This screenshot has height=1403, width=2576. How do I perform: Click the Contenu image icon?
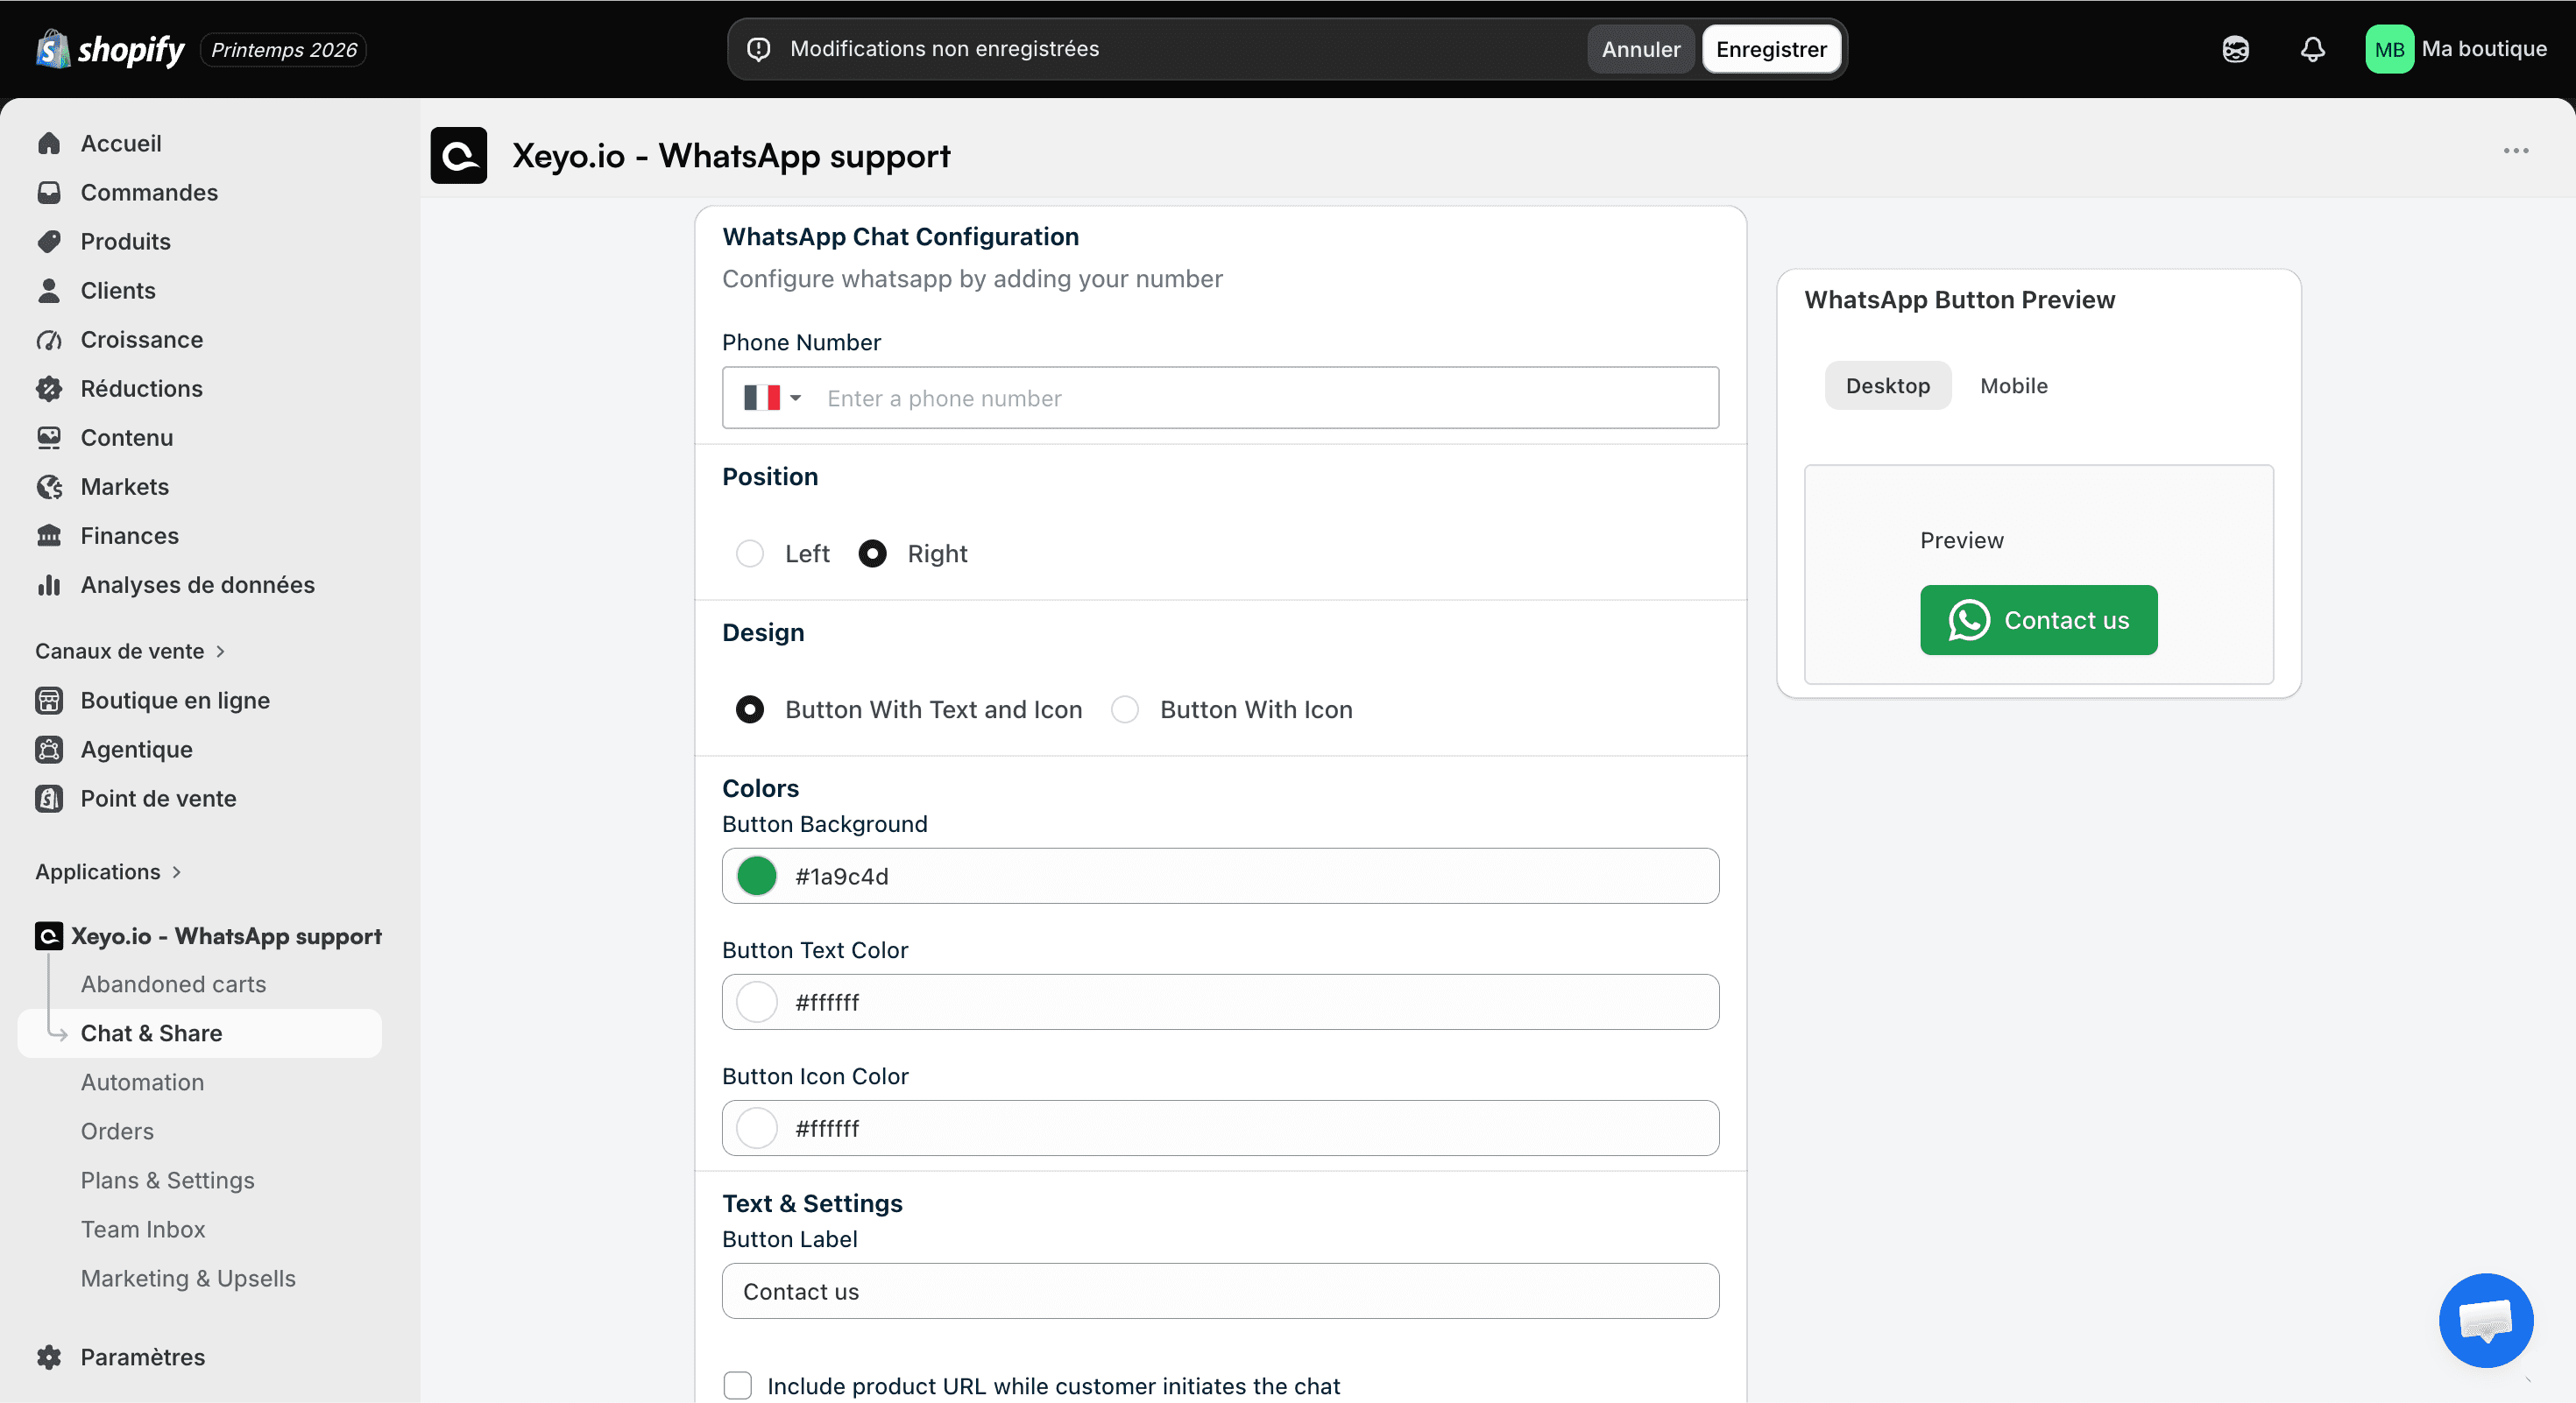point(49,437)
